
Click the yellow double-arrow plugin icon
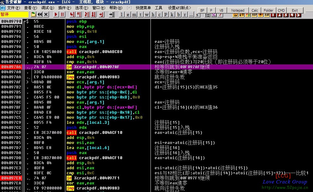tap(235, 15)
